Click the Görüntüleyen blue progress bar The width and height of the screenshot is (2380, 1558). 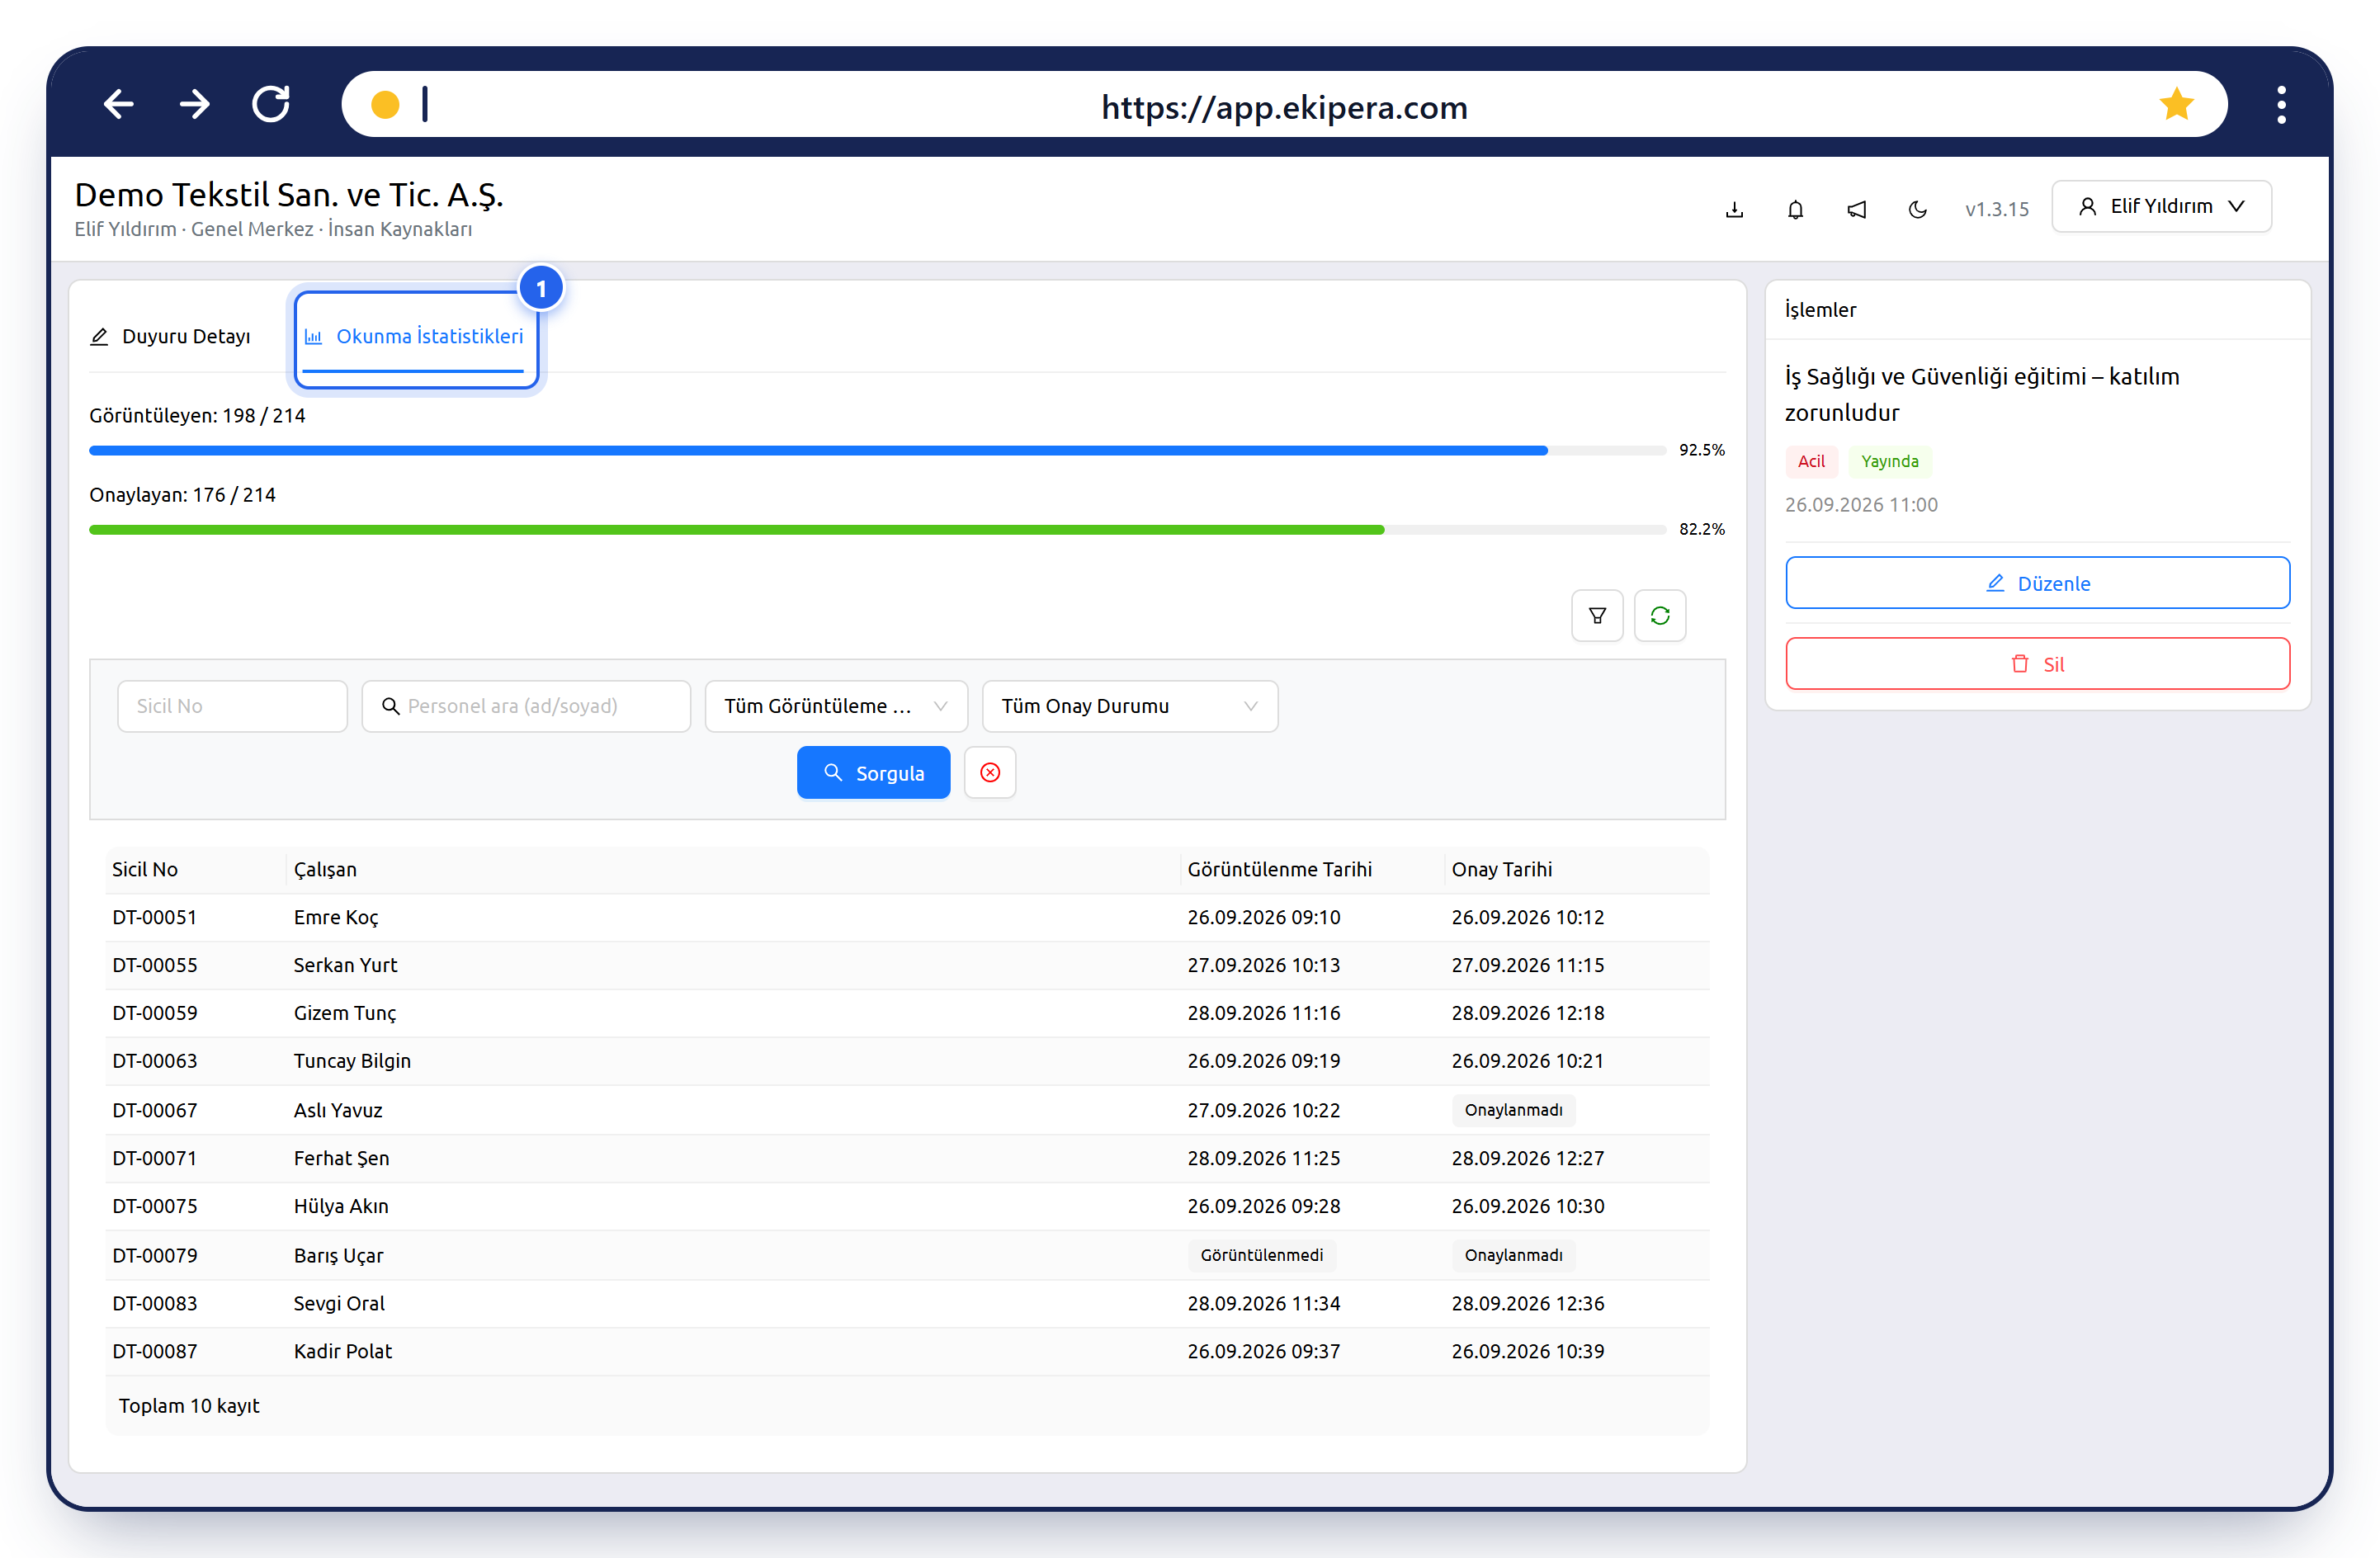tap(877, 451)
